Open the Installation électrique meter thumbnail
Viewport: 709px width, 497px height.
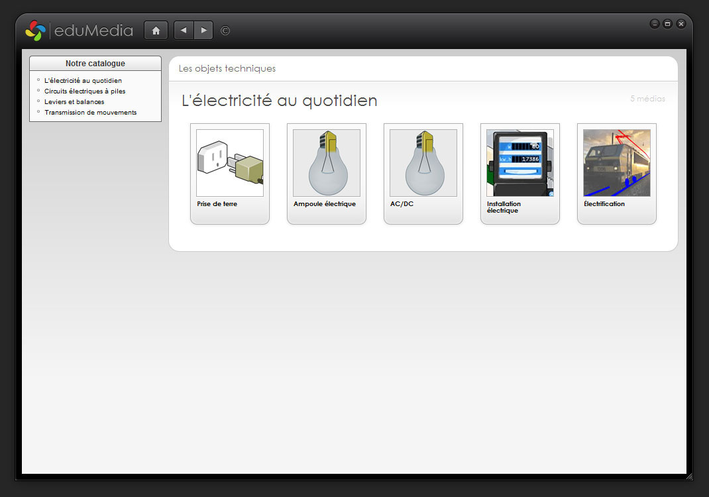pos(520,163)
